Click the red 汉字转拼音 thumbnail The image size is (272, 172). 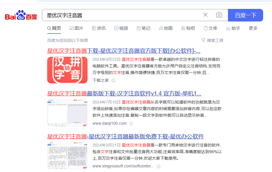pos(67,70)
